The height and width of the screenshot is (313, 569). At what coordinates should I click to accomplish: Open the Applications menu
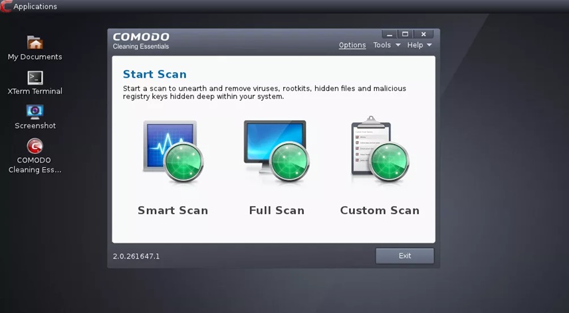point(35,7)
